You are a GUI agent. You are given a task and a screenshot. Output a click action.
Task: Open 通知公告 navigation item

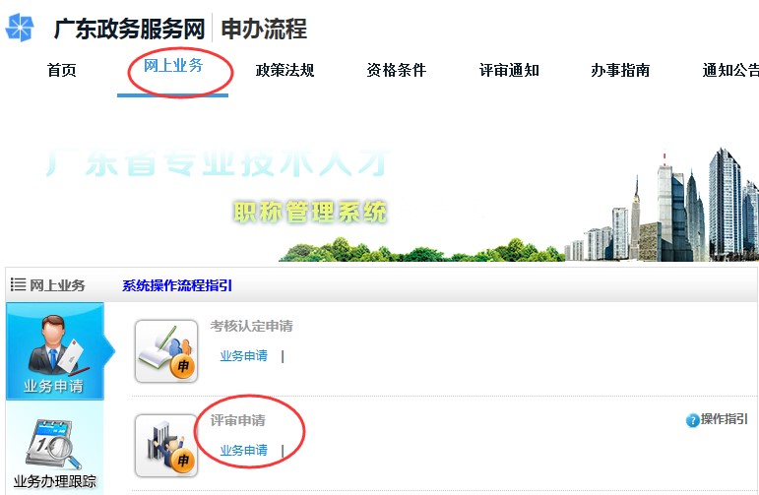pyautogui.click(x=730, y=70)
